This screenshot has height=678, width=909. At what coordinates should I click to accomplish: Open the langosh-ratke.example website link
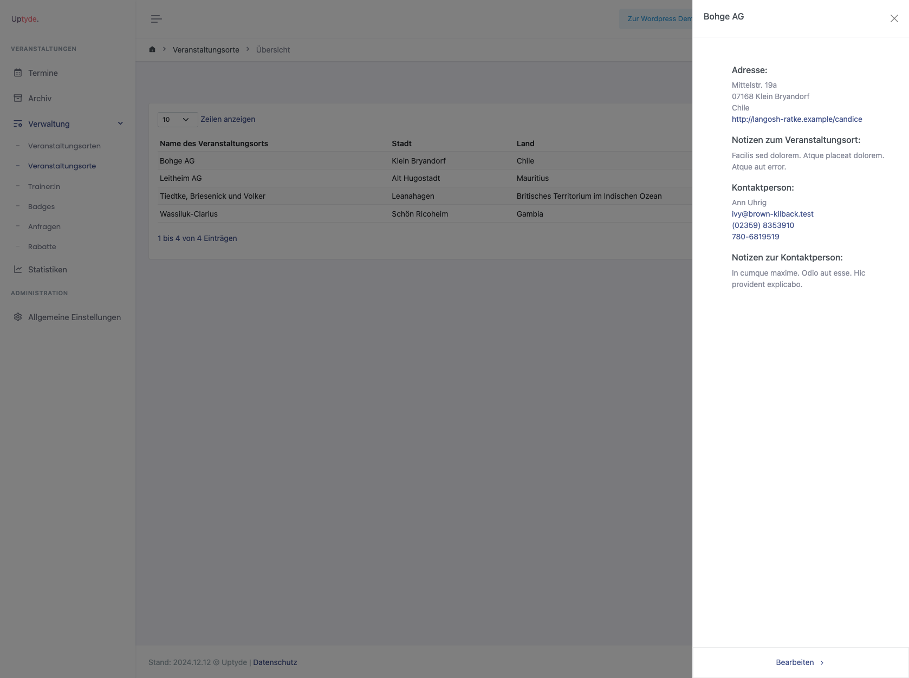pos(796,120)
